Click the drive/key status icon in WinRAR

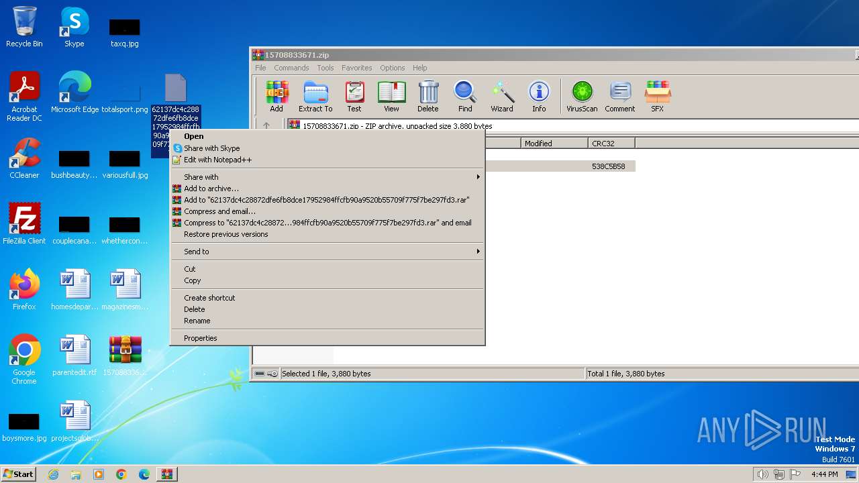266,374
